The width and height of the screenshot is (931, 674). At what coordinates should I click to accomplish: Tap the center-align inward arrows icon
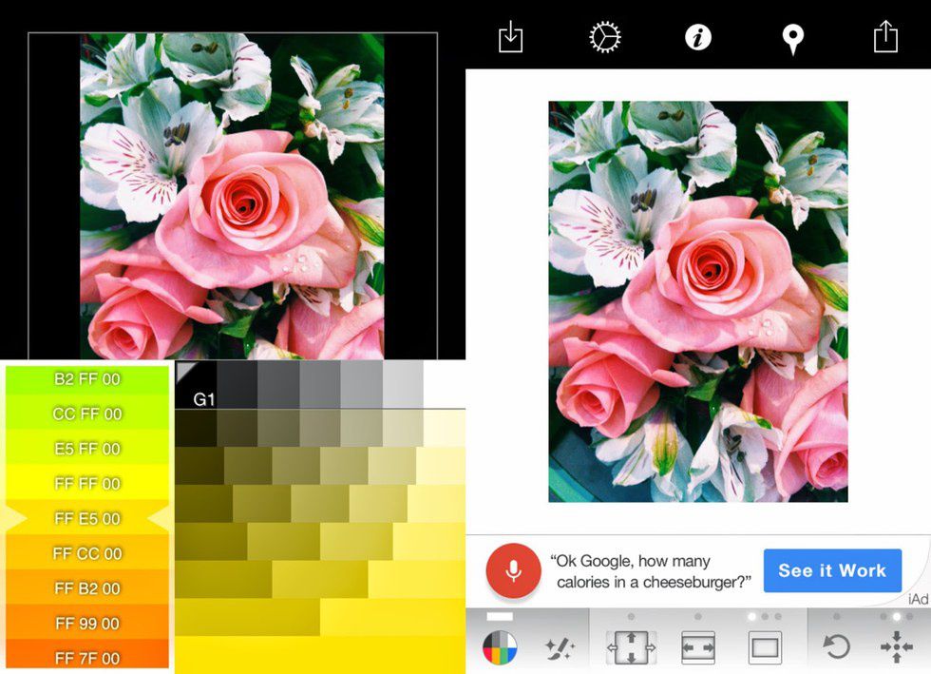896,648
